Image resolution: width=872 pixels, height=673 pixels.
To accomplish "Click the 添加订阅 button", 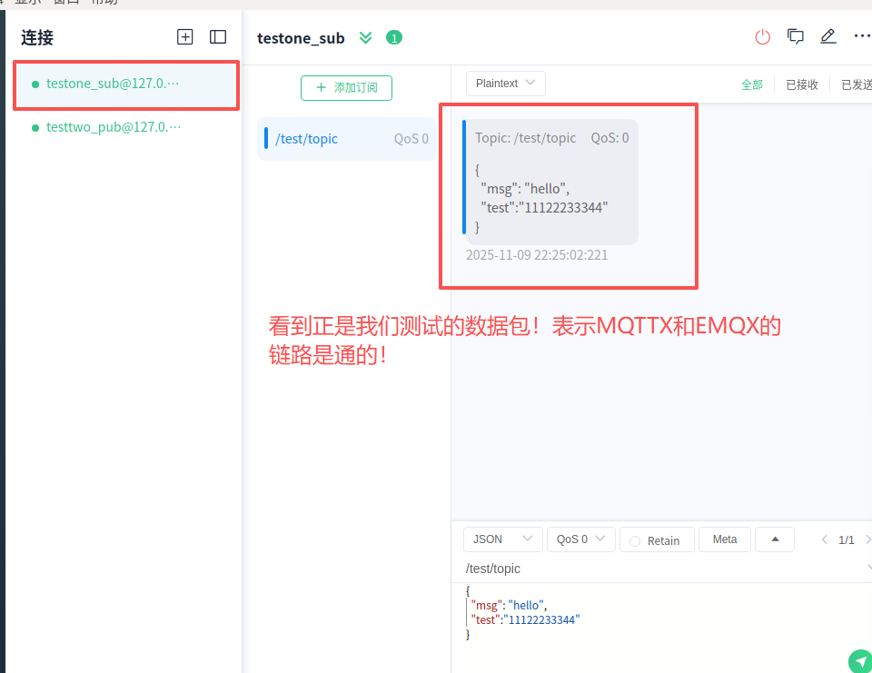I will point(346,88).
